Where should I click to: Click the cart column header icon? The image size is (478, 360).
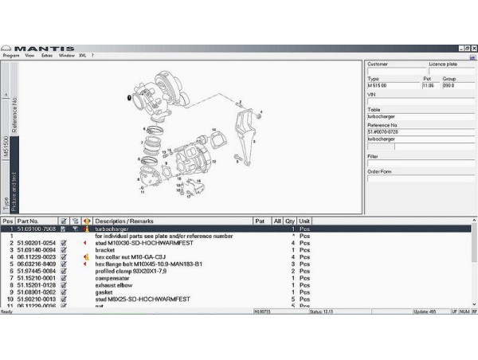[x=74, y=221]
